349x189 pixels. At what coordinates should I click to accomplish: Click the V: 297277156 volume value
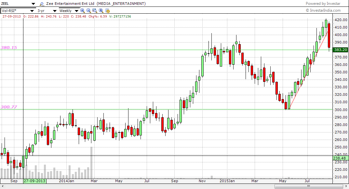point(120,17)
